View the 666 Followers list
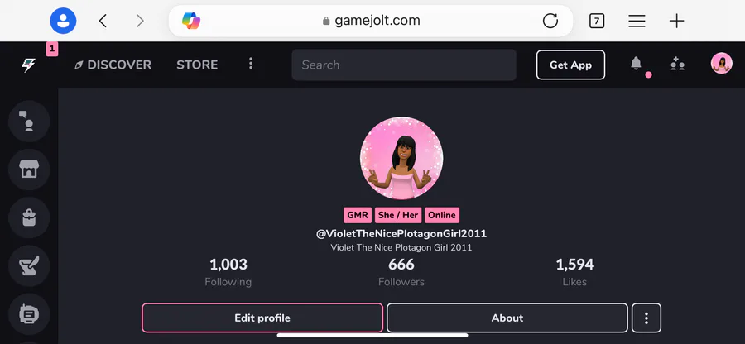 [401, 272]
